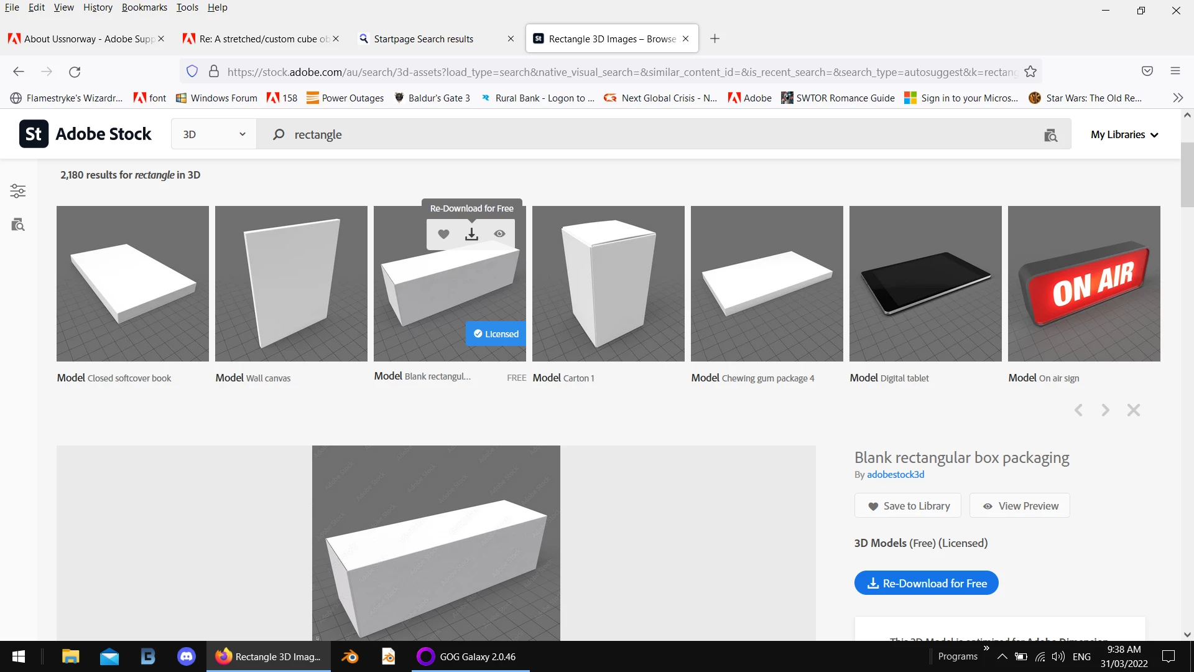Go to next asset with right chevron
The height and width of the screenshot is (672, 1194).
pos(1105,410)
